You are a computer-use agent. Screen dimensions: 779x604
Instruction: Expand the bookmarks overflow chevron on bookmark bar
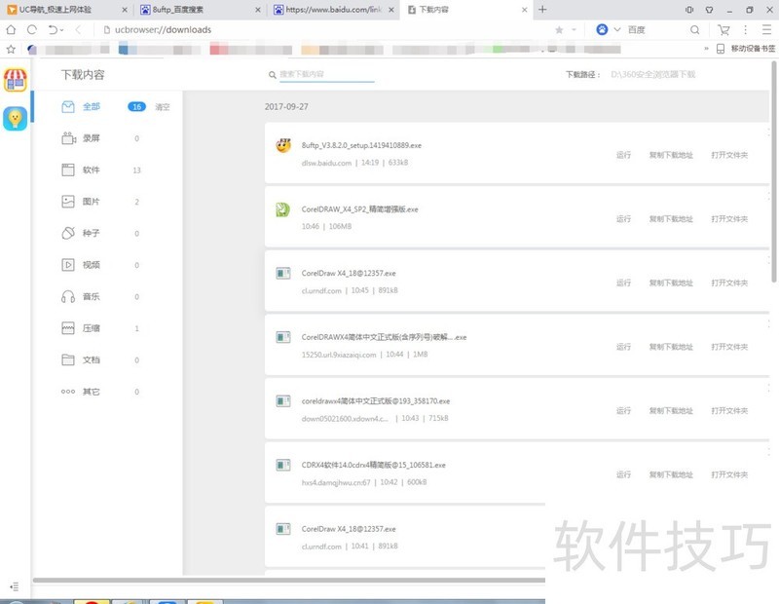[x=705, y=49]
